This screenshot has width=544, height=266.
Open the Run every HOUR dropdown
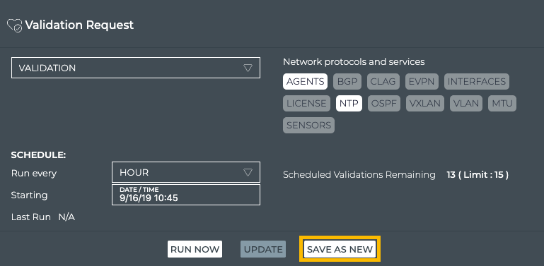coord(186,172)
